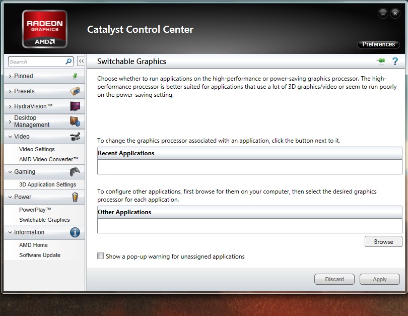The width and height of the screenshot is (408, 316).
Task: Click the Presets camera icon
Action: 75,91
